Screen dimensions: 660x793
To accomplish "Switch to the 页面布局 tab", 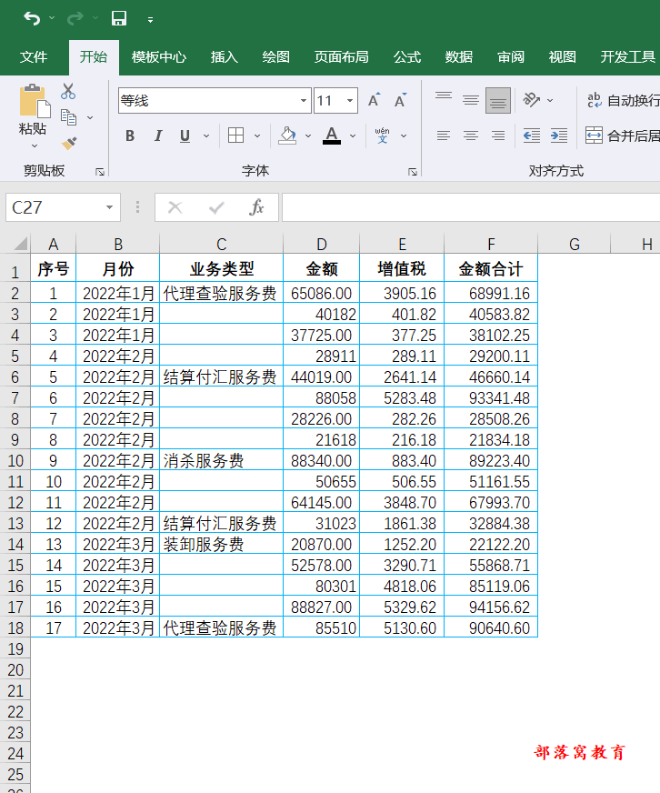I will 342,57.
